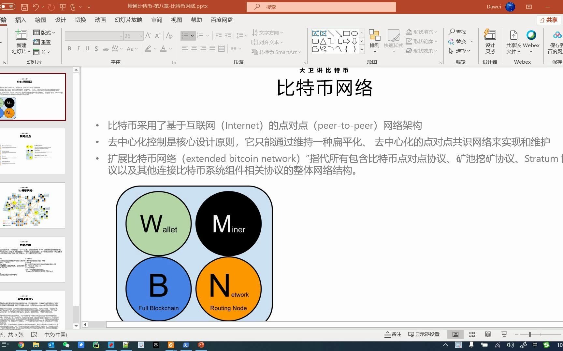Click the Redo icon
563x351 pixels.
51,6
